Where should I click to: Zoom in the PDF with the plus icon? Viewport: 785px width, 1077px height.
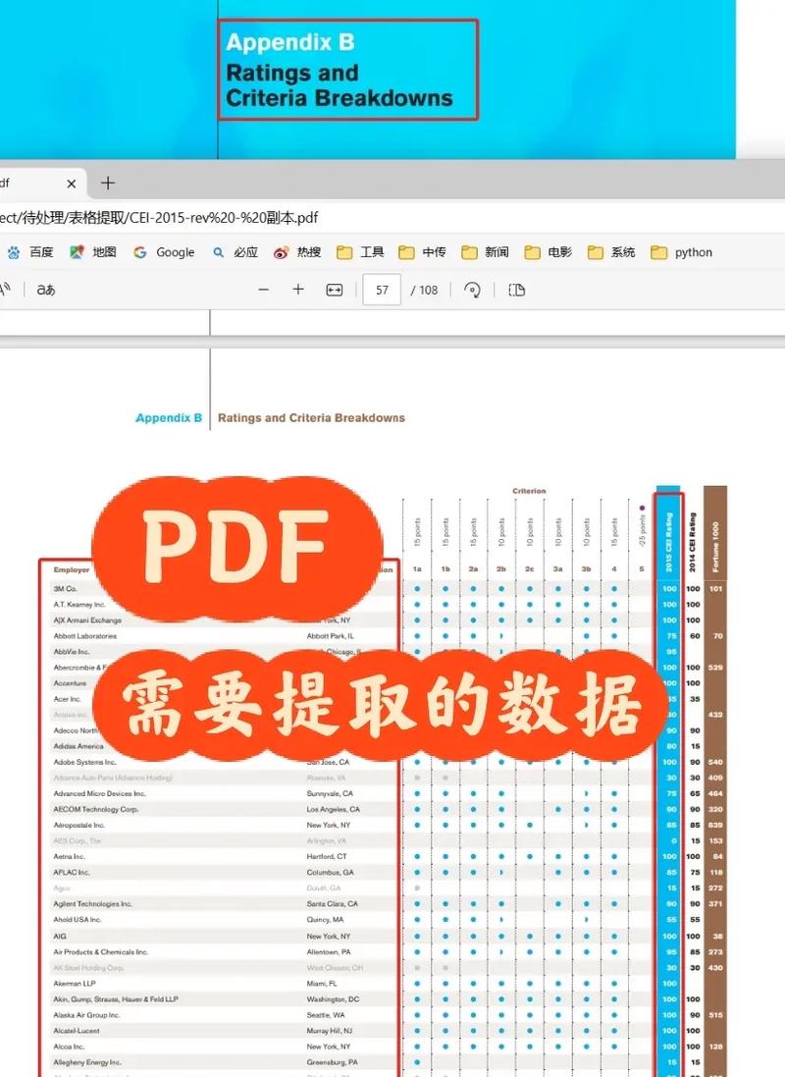(x=298, y=290)
